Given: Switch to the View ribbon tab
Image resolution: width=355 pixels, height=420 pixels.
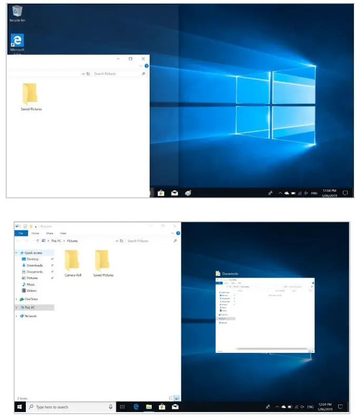Looking at the screenshot, I should point(63,233).
